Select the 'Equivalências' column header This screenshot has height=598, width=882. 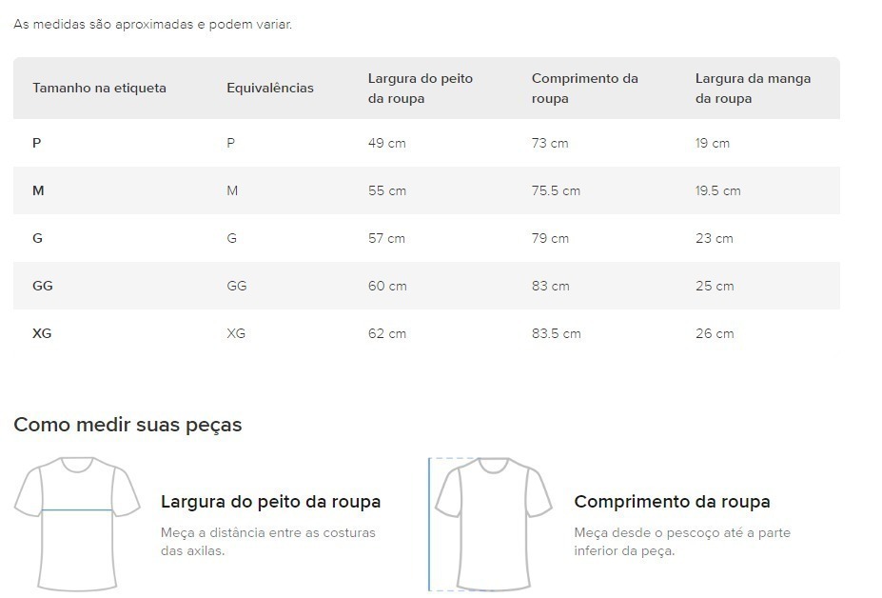[270, 88]
